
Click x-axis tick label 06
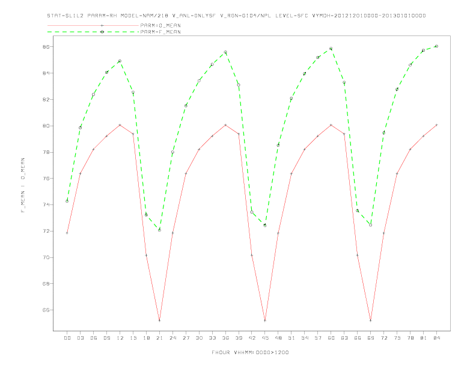point(94,338)
